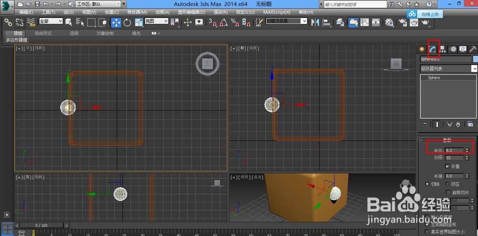Switch to the Hierarchy command panel tab
This screenshot has width=478, height=236.
(x=443, y=49)
